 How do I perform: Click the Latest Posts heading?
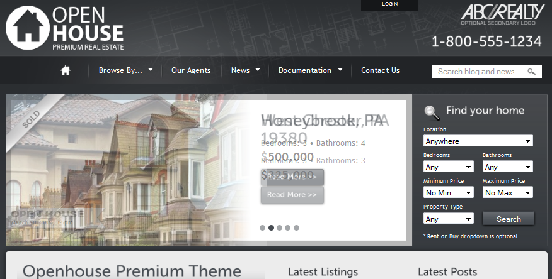[447, 272]
